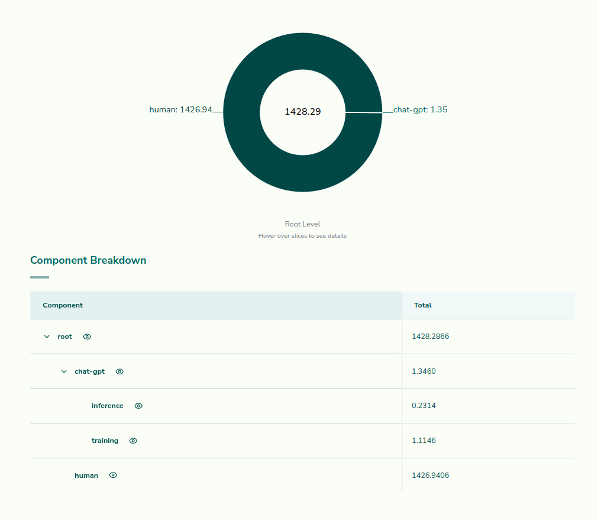Click the total value 0.2314

click(424, 406)
